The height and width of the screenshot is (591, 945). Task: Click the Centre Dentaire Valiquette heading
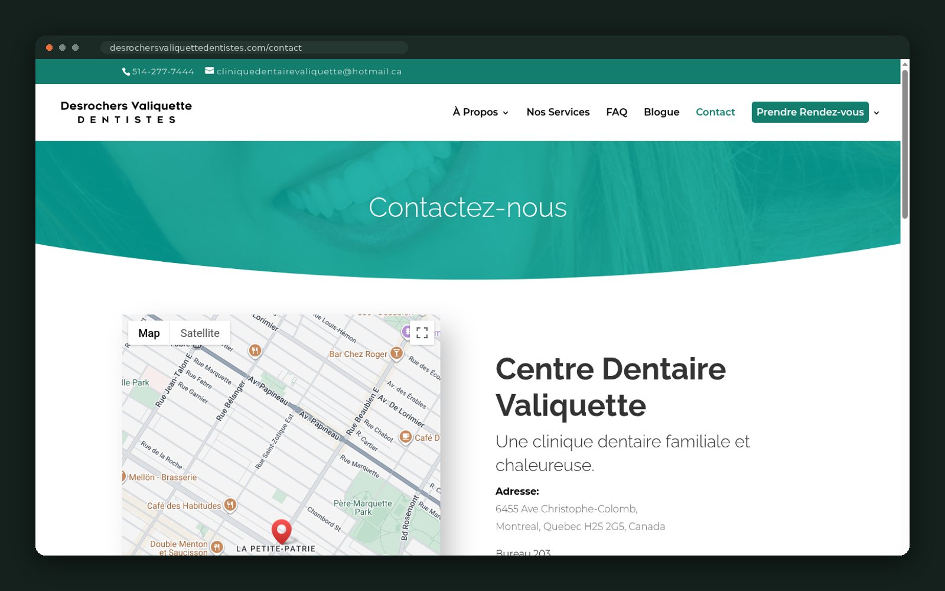coord(611,387)
